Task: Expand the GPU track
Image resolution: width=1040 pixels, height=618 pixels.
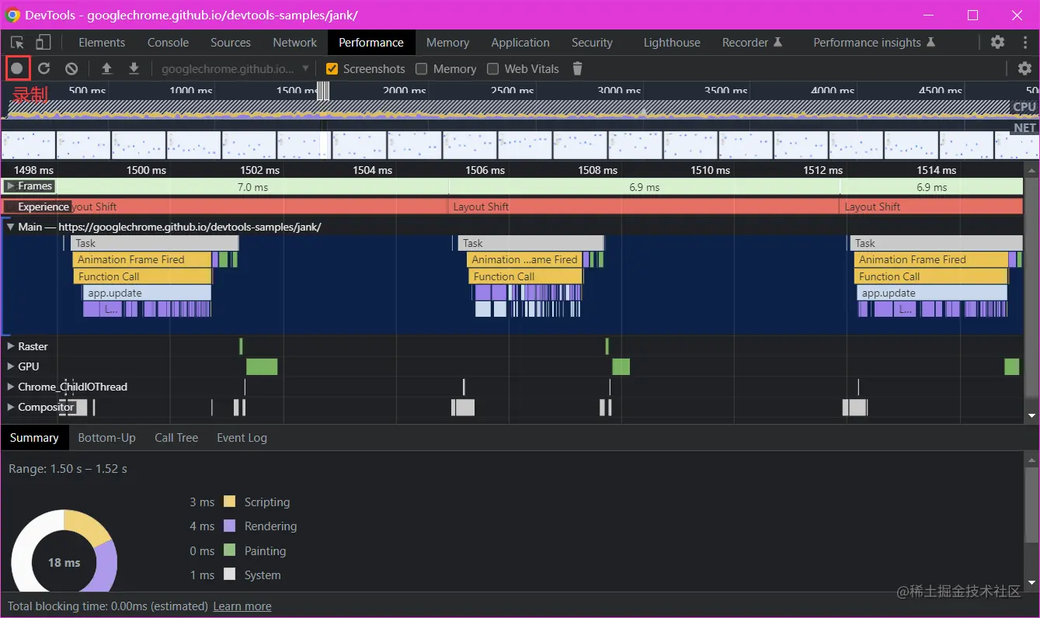Action: pyautogui.click(x=10, y=366)
